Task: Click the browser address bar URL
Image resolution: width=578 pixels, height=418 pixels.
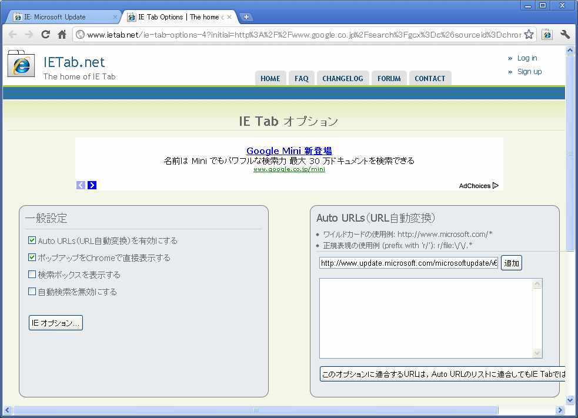Action: 304,35
